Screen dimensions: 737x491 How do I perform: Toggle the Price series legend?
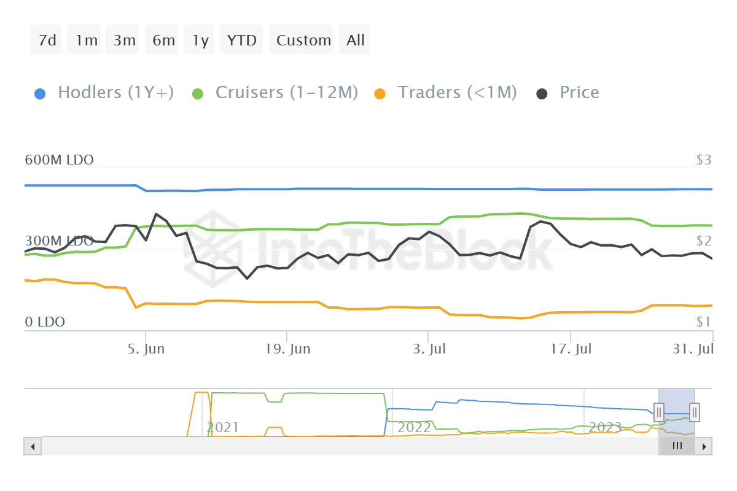point(579,93)
